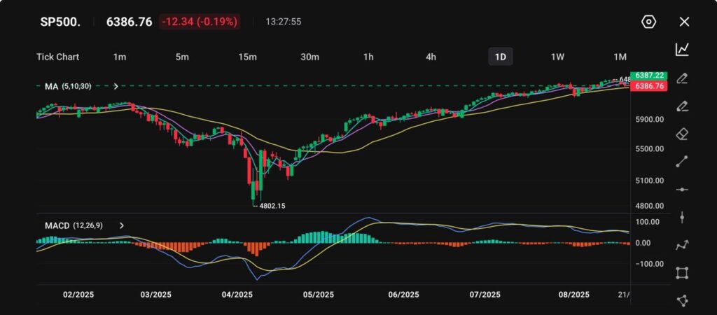Open chart settings hexagon icon
717x315 pixels.
(648, 22)
